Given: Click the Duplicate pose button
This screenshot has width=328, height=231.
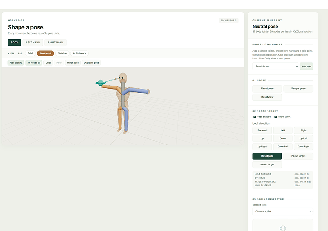Looking at the screenshot, I should pyautogui.click(x=91, y=63).
